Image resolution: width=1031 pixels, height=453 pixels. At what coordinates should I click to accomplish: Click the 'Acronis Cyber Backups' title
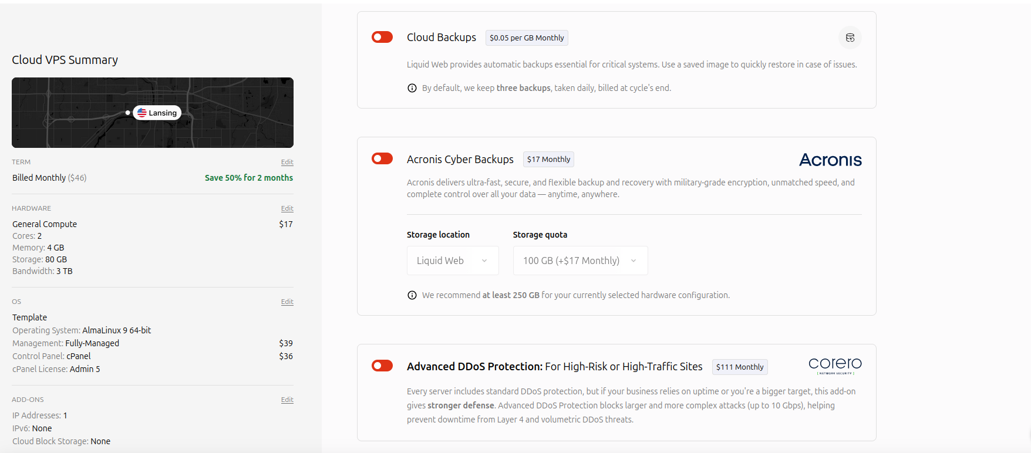pyautogui.click(x=460, y=159)
